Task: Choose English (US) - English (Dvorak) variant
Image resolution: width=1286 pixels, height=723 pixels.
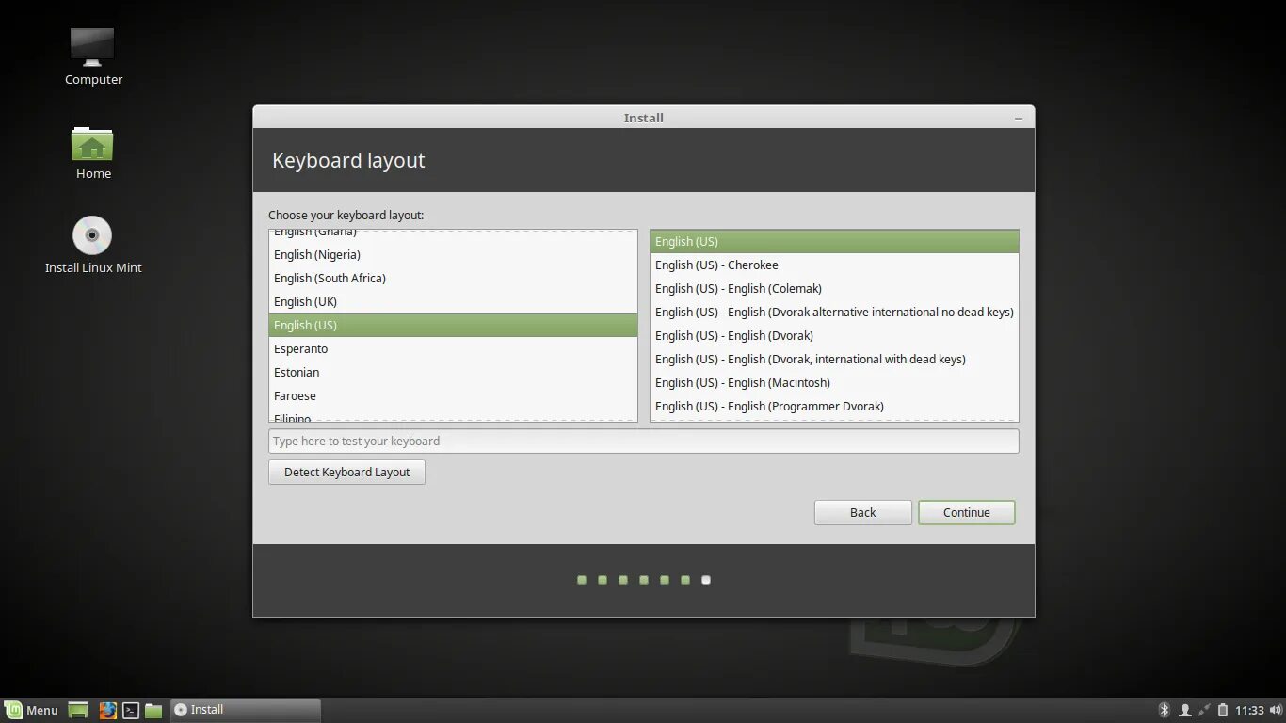Action: click(x=834, y=335)
